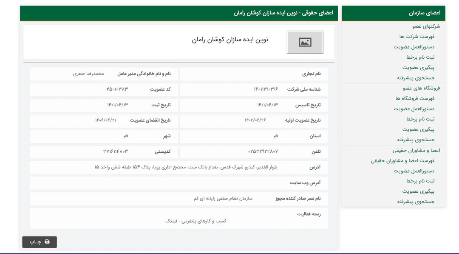Click the national ID value ۱۴۰۱۱۳۱۰۳۱۶

tap(266, 89)
